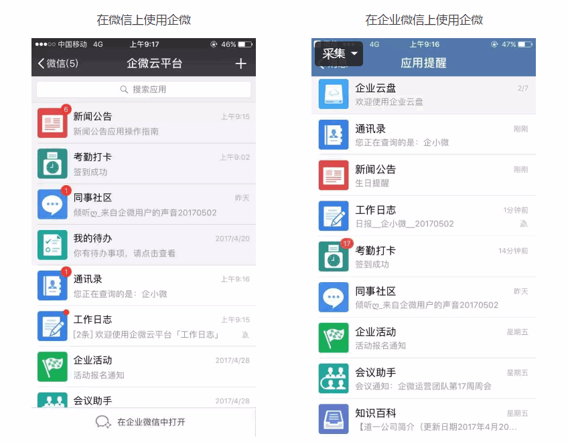568x442 pixels.
Task: Tap the 会议助手 people icon in right list
Action: (334, 378)
